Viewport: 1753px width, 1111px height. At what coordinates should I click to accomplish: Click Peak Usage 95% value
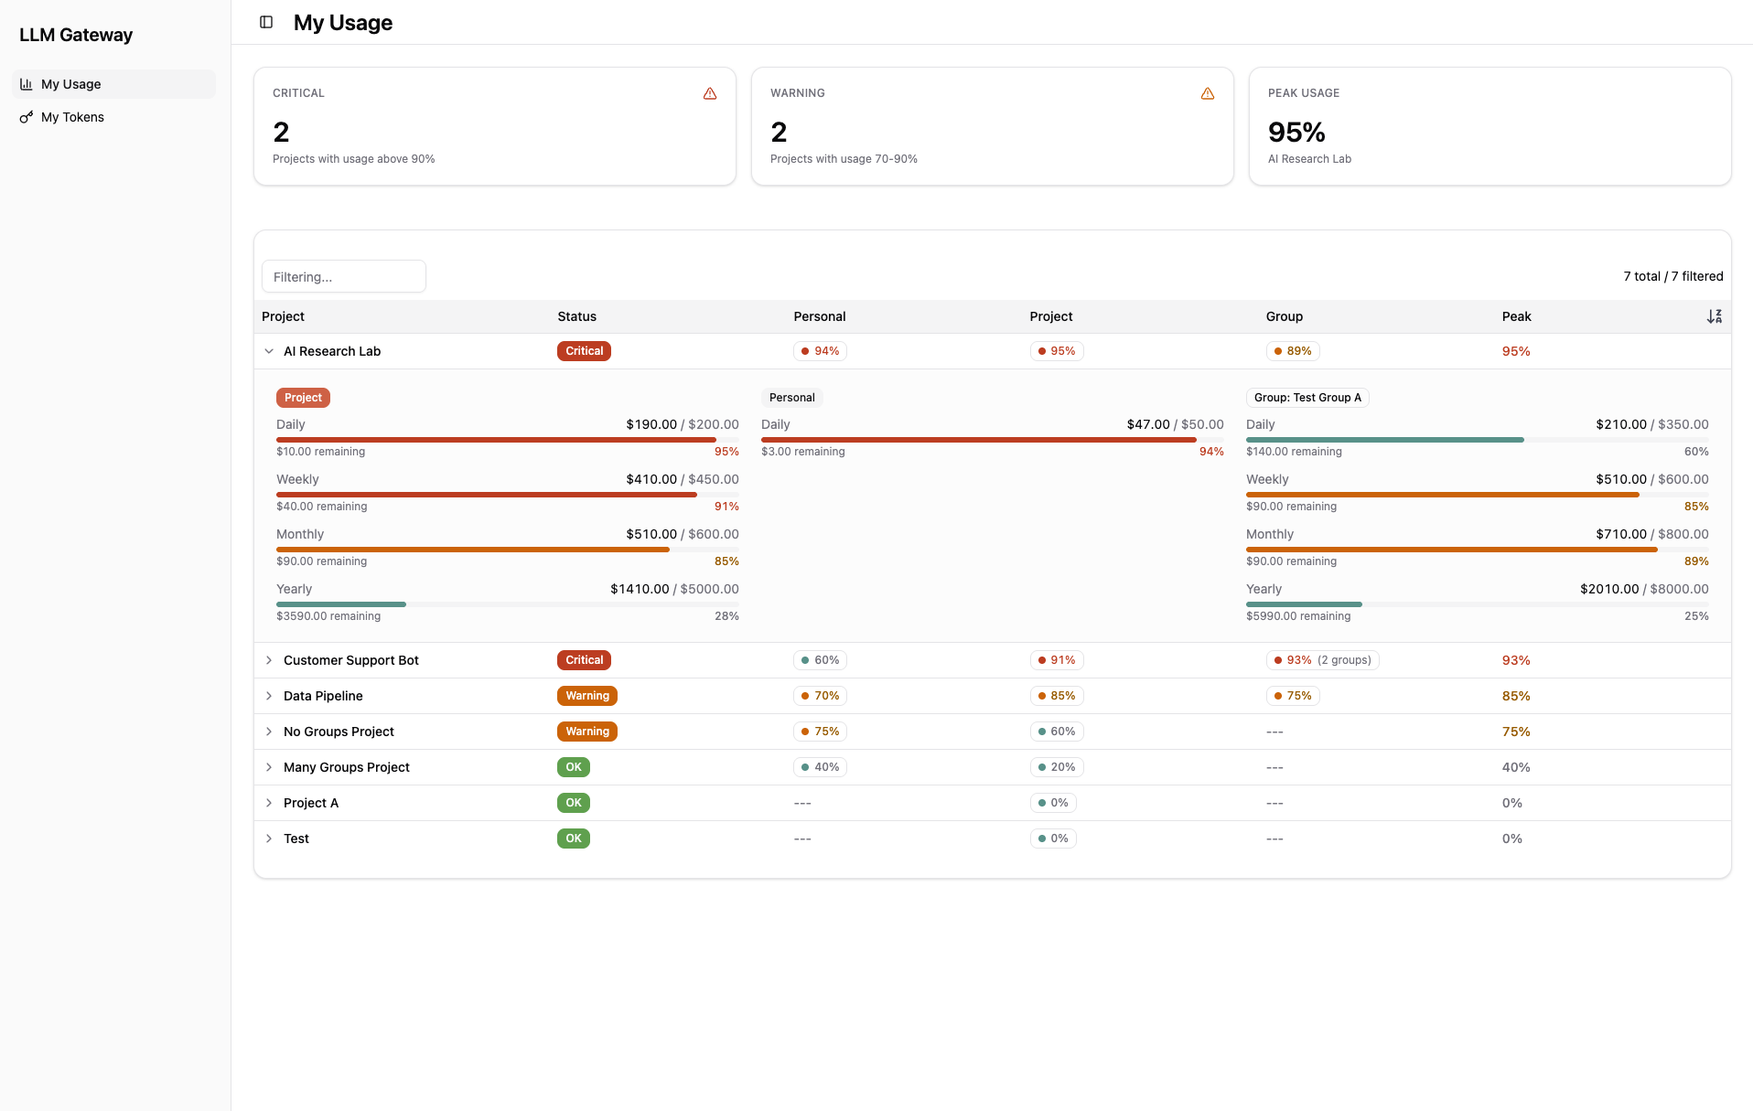point(1296,133)
